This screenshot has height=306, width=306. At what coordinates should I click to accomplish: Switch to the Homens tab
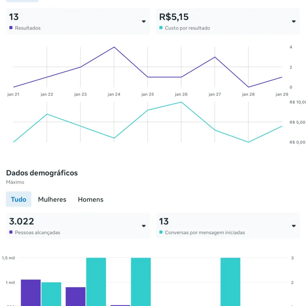point(91,199)
